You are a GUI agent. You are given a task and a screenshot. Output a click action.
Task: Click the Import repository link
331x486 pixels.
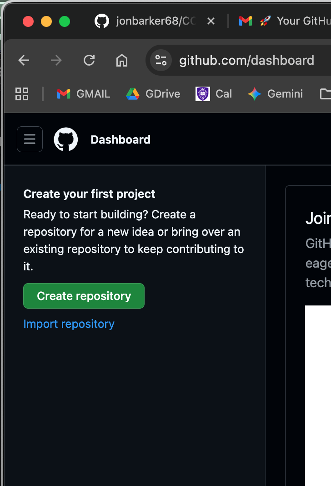tap(69, 324)
